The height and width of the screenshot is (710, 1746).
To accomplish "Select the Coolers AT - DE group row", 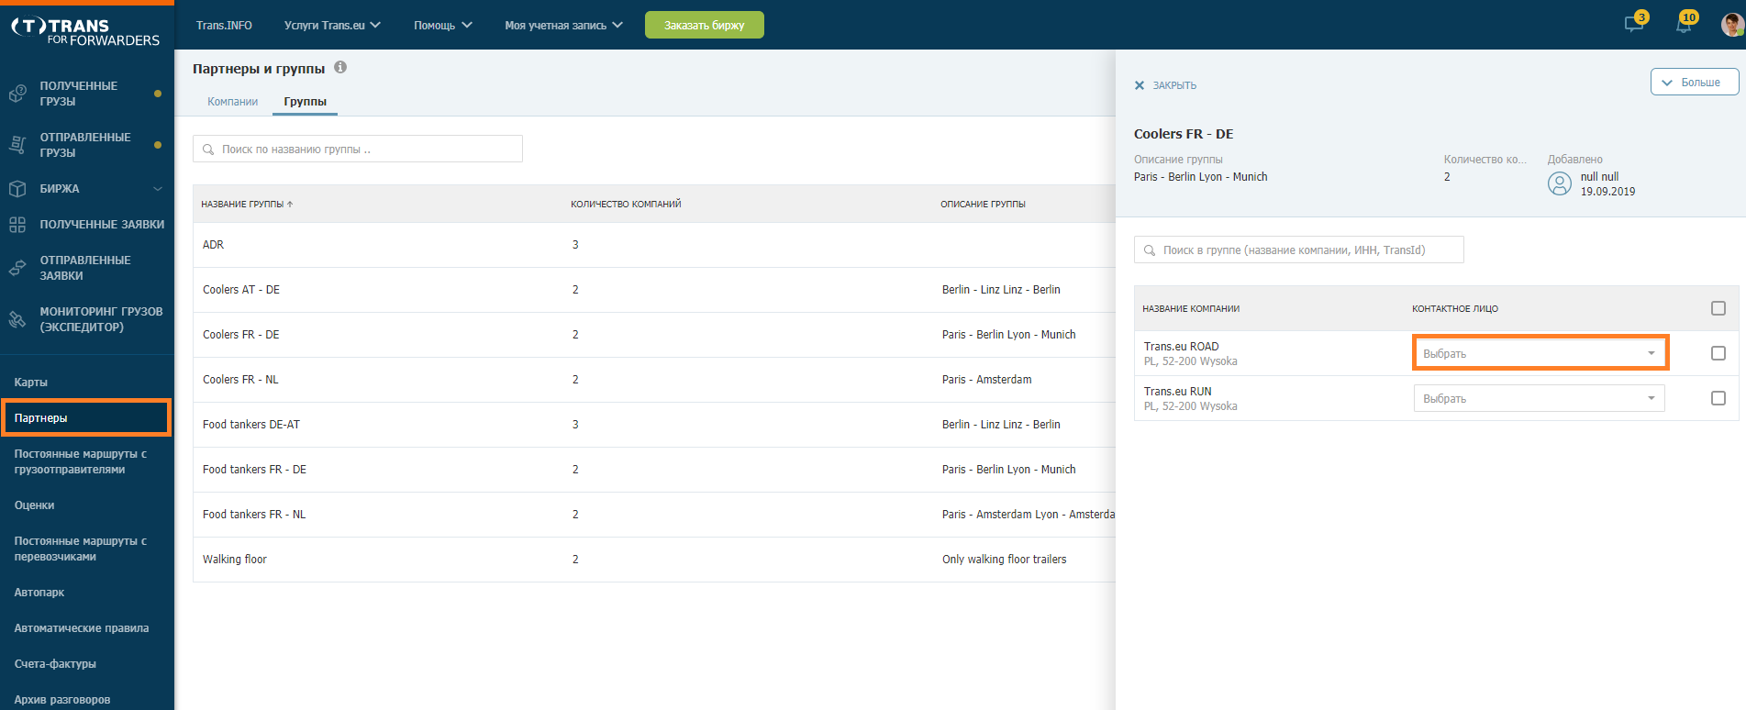I will tap(654, 290).
